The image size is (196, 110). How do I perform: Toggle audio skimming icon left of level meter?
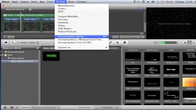[x=156, y=43]
